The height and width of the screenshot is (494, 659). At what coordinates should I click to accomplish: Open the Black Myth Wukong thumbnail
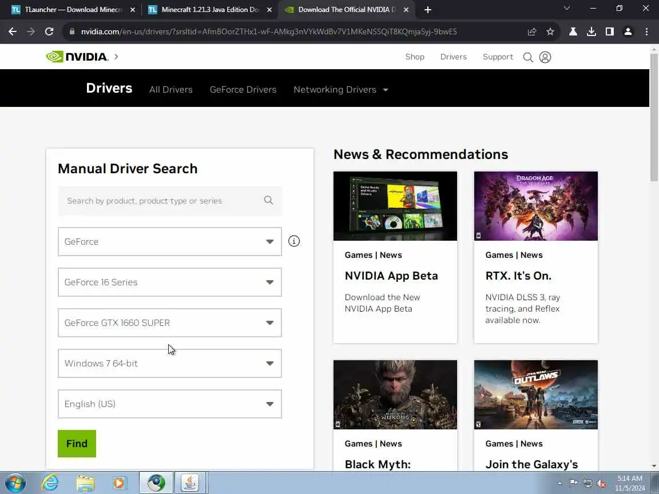click(x=395, y=395)
